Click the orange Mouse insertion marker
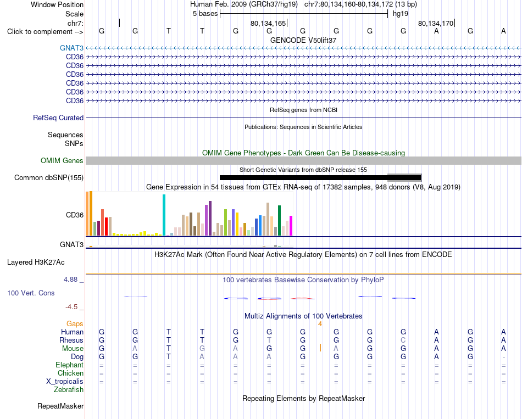This screenshot has height=419, width=522. point(320,348)
